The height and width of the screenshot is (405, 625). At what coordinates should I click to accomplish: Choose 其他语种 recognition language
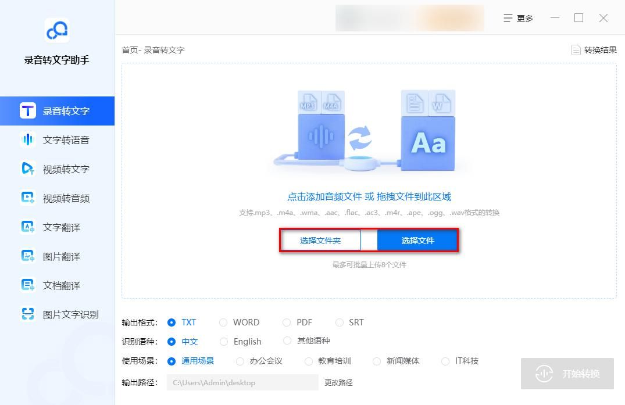287,341
